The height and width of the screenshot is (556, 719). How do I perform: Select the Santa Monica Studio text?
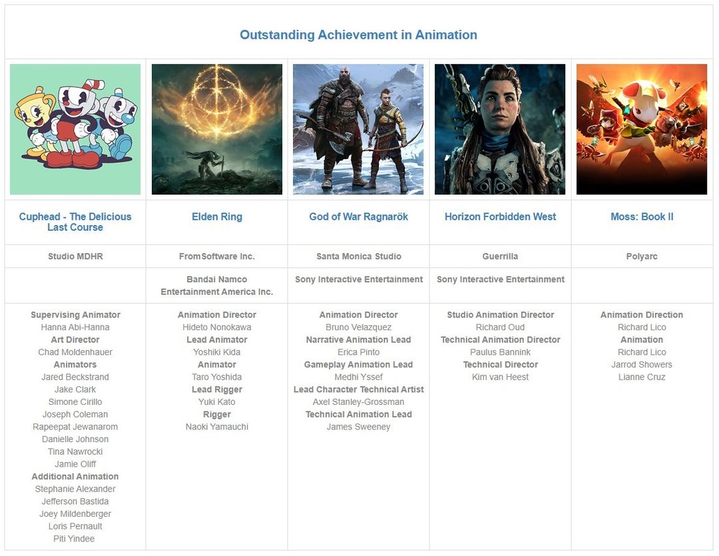click(359, 256)
